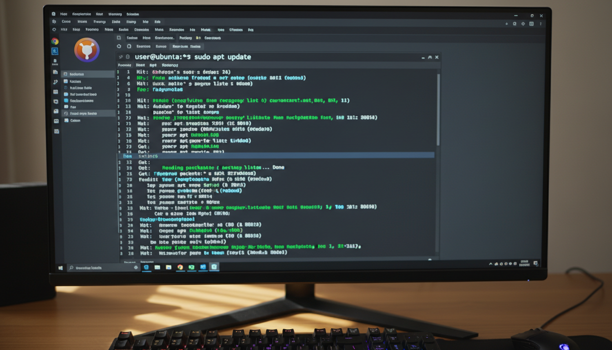Click the Windows Start button on the taskbar
The width and height of the screenshot is (612, 350).
tap(60, 268)
